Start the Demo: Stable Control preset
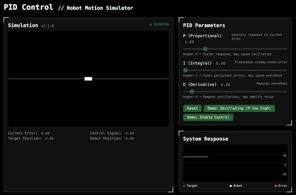Image resolution: width=296 pixels, height=195 pixels. (x=208, y=117)
